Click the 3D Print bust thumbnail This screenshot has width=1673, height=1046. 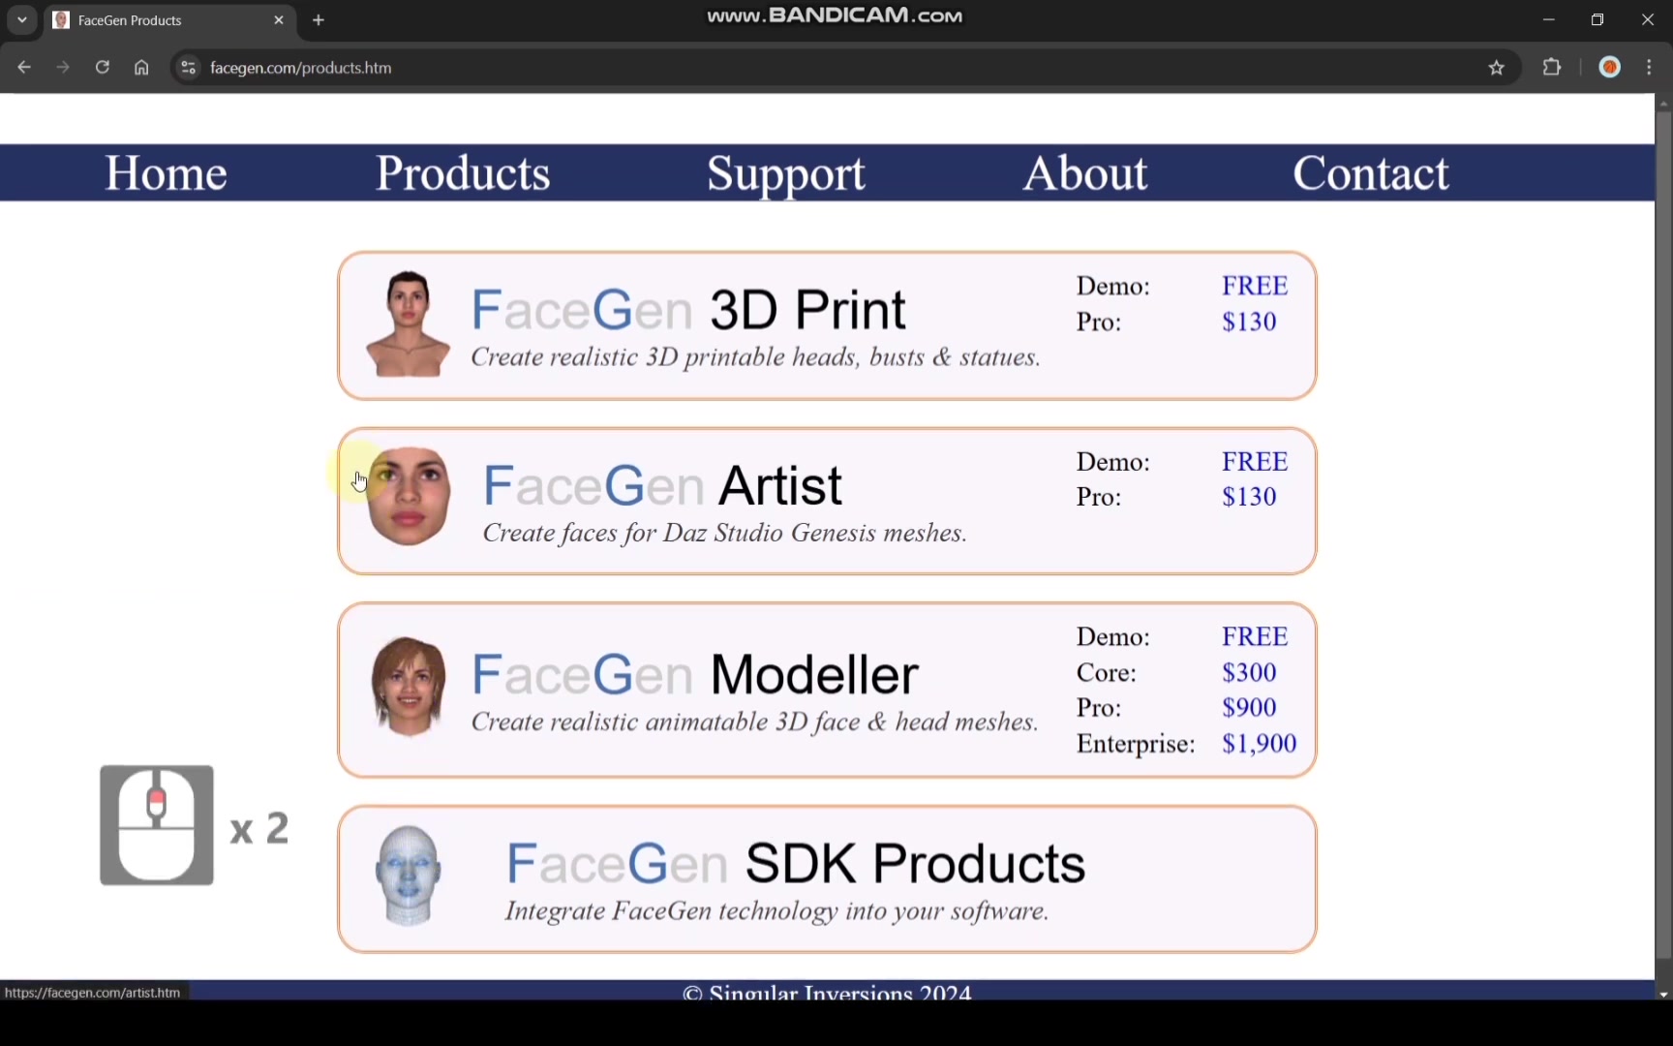tap(408, 323)
